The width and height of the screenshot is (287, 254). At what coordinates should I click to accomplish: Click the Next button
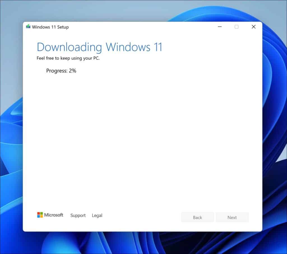[232, 217]
